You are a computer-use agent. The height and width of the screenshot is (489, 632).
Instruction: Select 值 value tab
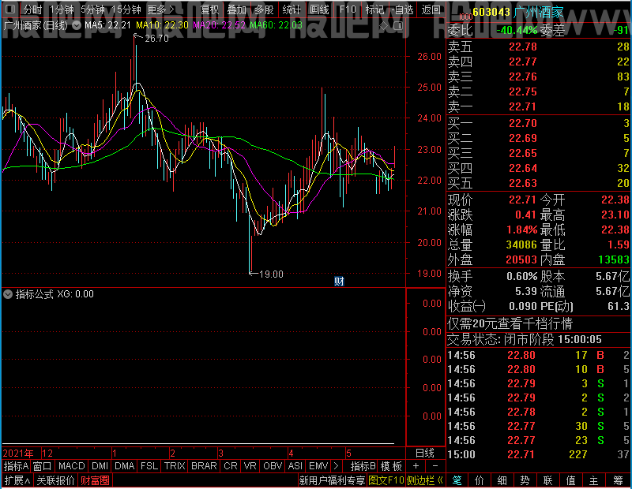(570, 480)
